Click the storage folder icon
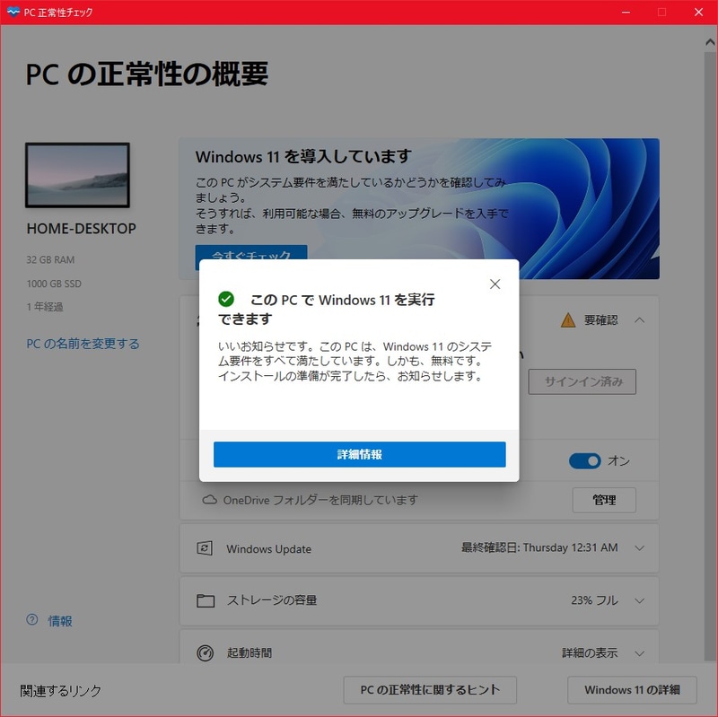The height and width of the screenshot is (717, 718). (x=206, y=600)
